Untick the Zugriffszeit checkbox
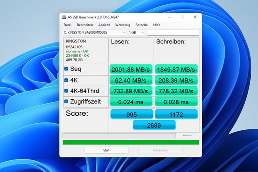 [66, 101]
